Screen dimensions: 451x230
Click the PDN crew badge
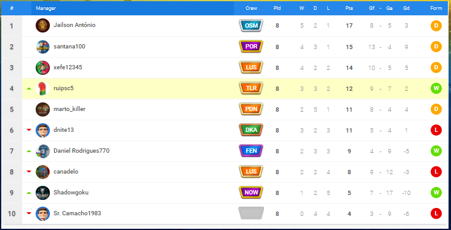tap(251, 109)
